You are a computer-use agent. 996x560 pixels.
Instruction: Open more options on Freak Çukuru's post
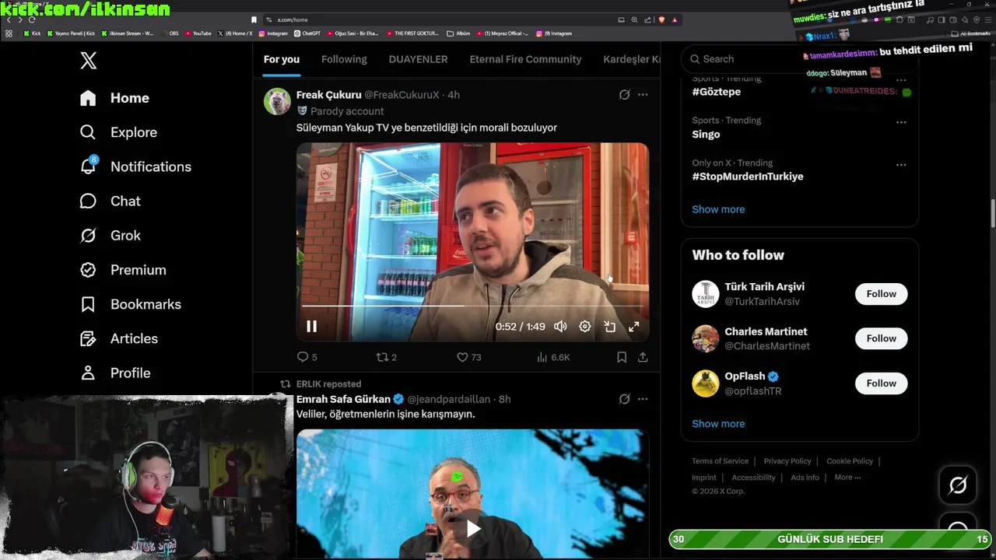point(643,95)
